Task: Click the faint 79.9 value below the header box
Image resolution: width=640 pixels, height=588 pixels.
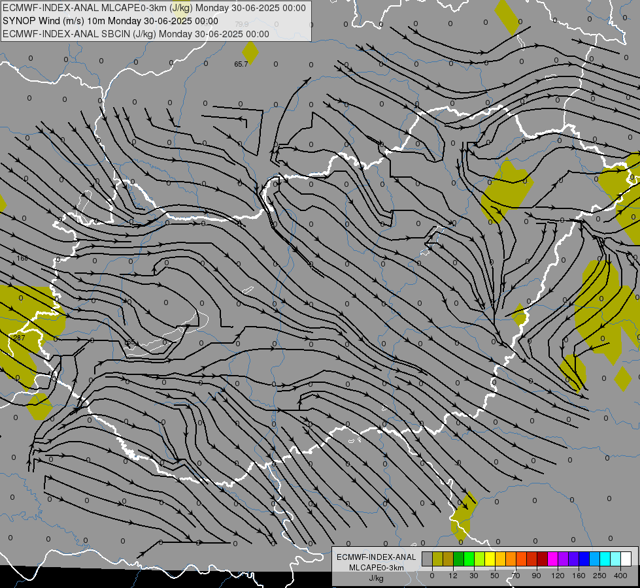Action: click(242, 24)
